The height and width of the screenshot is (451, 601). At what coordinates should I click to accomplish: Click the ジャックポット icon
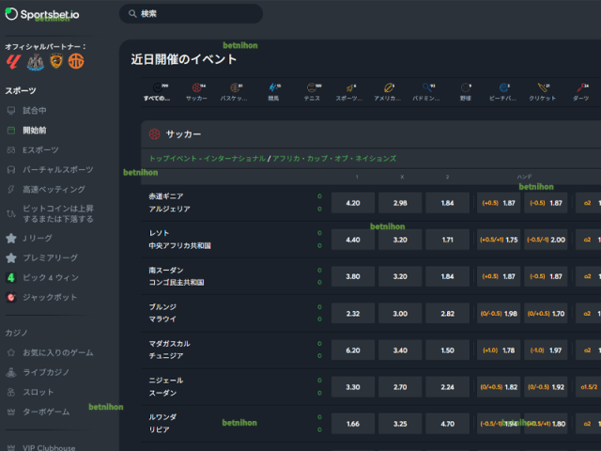tap(11, 297)
